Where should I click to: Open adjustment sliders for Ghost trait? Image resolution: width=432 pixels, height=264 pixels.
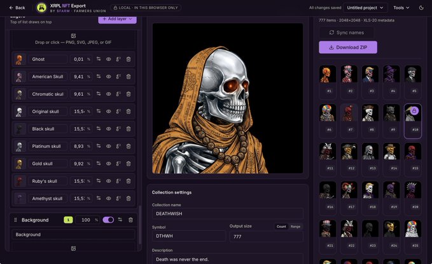click(x=99, y=59)
